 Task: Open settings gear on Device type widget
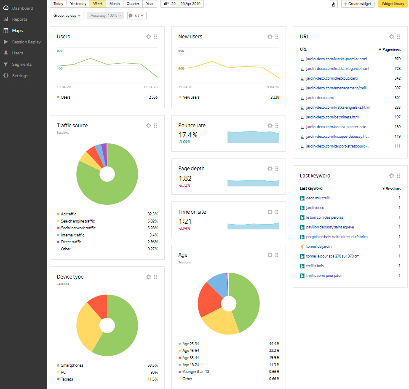pos(149,277)
